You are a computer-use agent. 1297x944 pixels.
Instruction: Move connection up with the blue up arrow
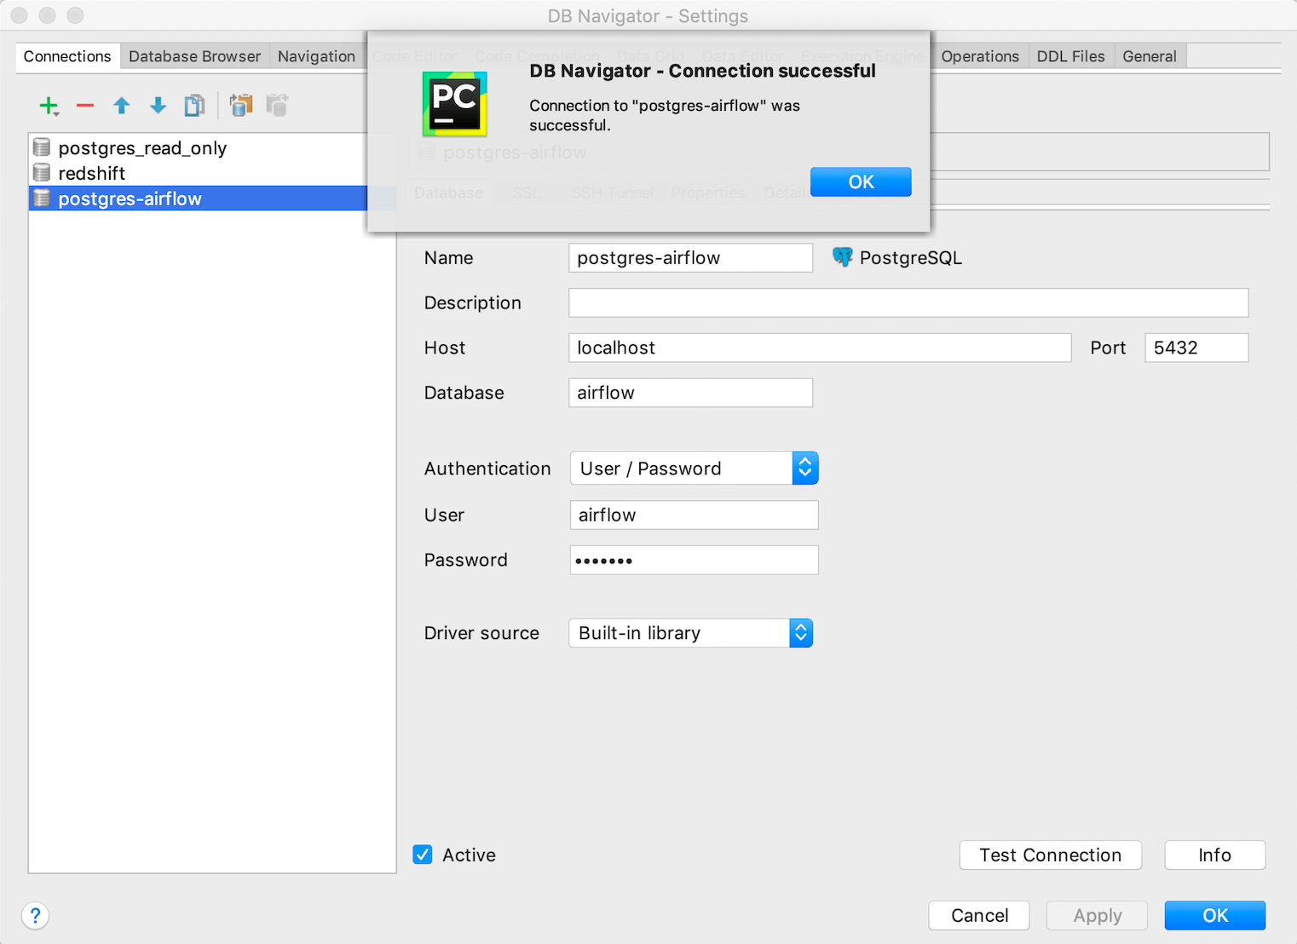tap(122, 106)
